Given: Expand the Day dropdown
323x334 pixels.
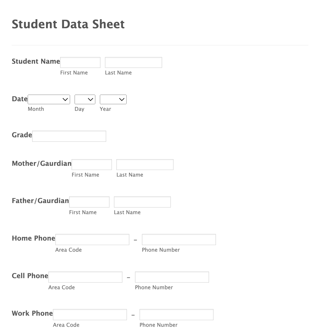Looking at the screenshot, I should coord(85,99).
